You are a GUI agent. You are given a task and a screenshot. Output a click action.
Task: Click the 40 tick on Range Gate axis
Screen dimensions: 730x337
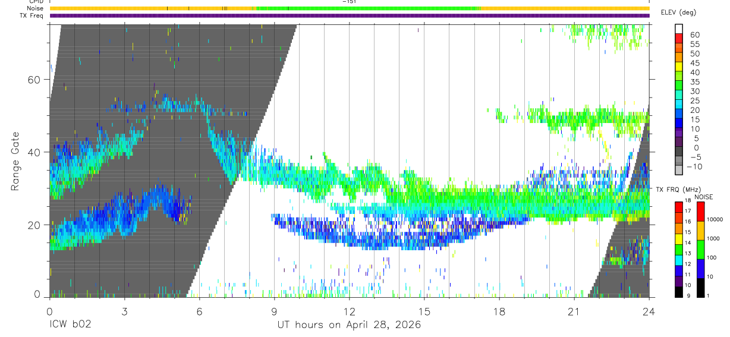pyautogui.click(x=34, y=152)
